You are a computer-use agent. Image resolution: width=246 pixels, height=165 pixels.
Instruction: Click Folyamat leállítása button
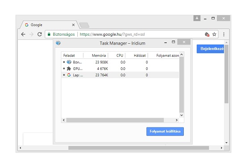[x=165, y=132]
